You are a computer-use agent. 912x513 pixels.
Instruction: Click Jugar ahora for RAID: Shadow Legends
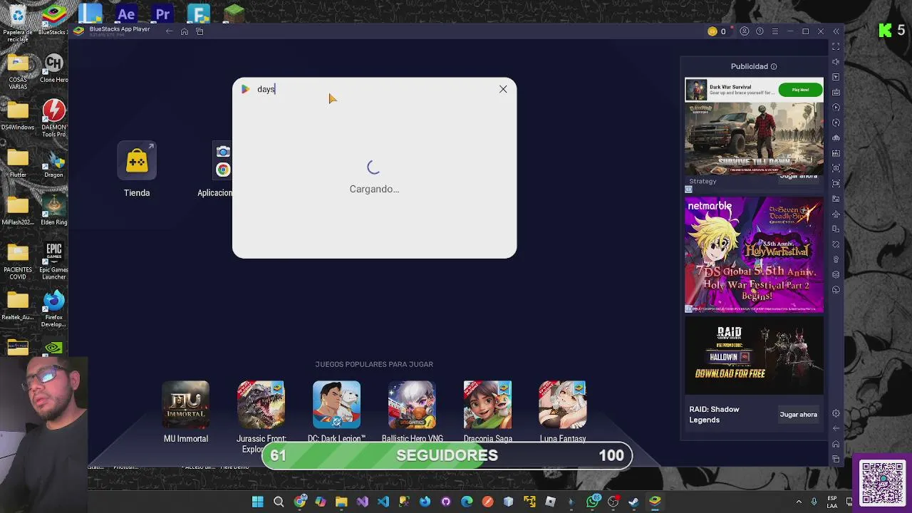click(x=798, y=415)
